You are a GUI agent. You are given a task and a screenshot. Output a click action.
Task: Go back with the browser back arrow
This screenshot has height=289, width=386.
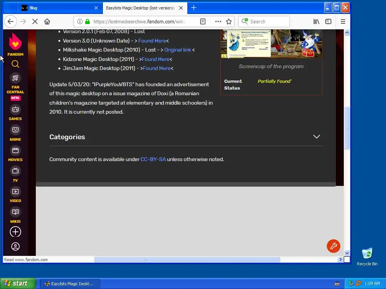(10, 21)
